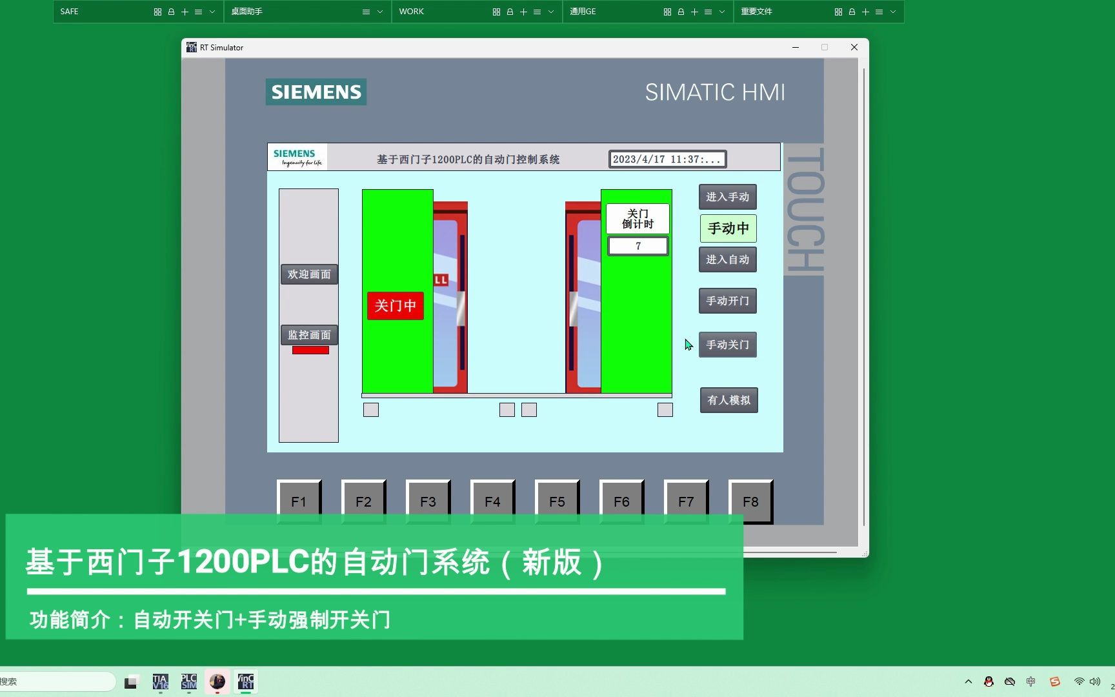Click the HMI function key F8
Viewport: 1115px width, 697px height.
(x=750, y=501)
